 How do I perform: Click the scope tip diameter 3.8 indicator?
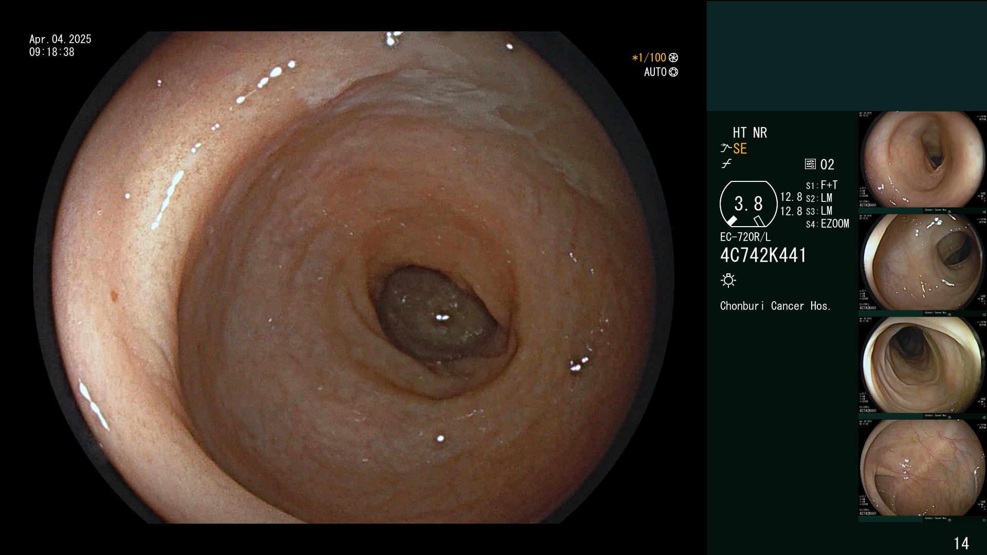748,204
